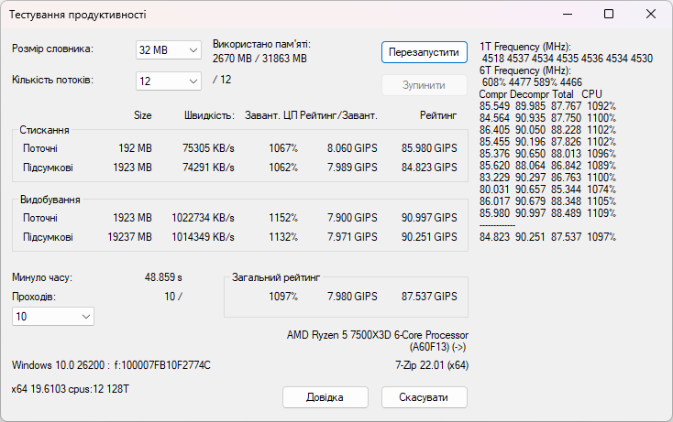Minimize the benchmark window
Screen dimensions: 673x422
(568, 15)
